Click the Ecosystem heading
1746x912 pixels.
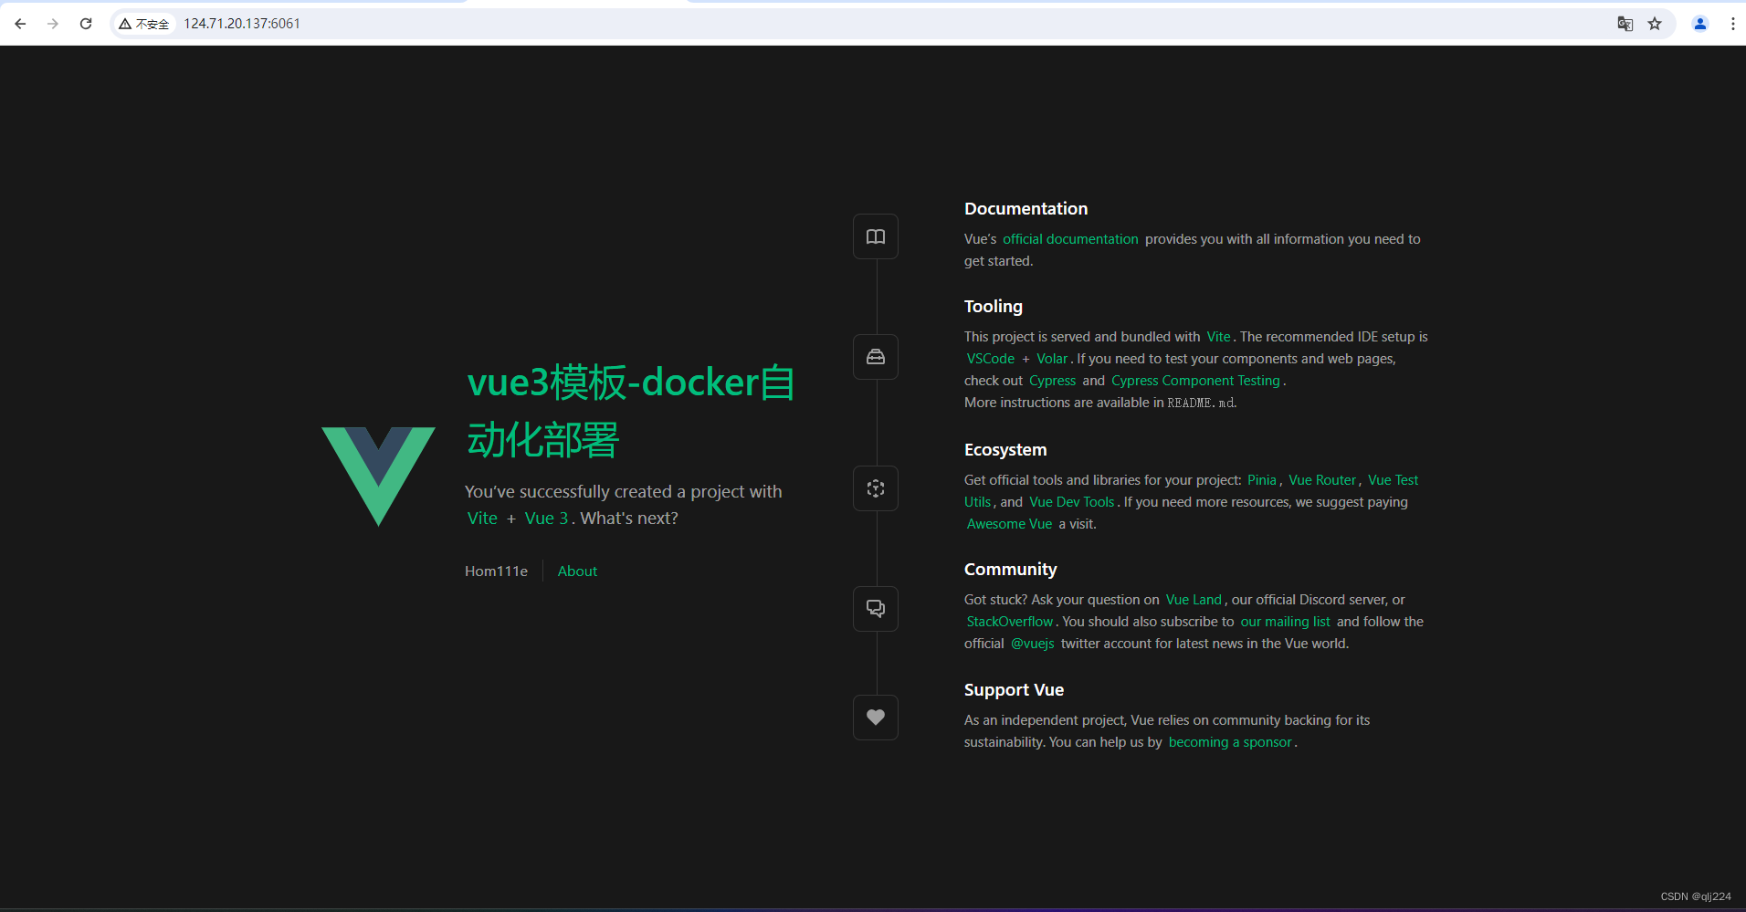click(x=1005, y=450)
